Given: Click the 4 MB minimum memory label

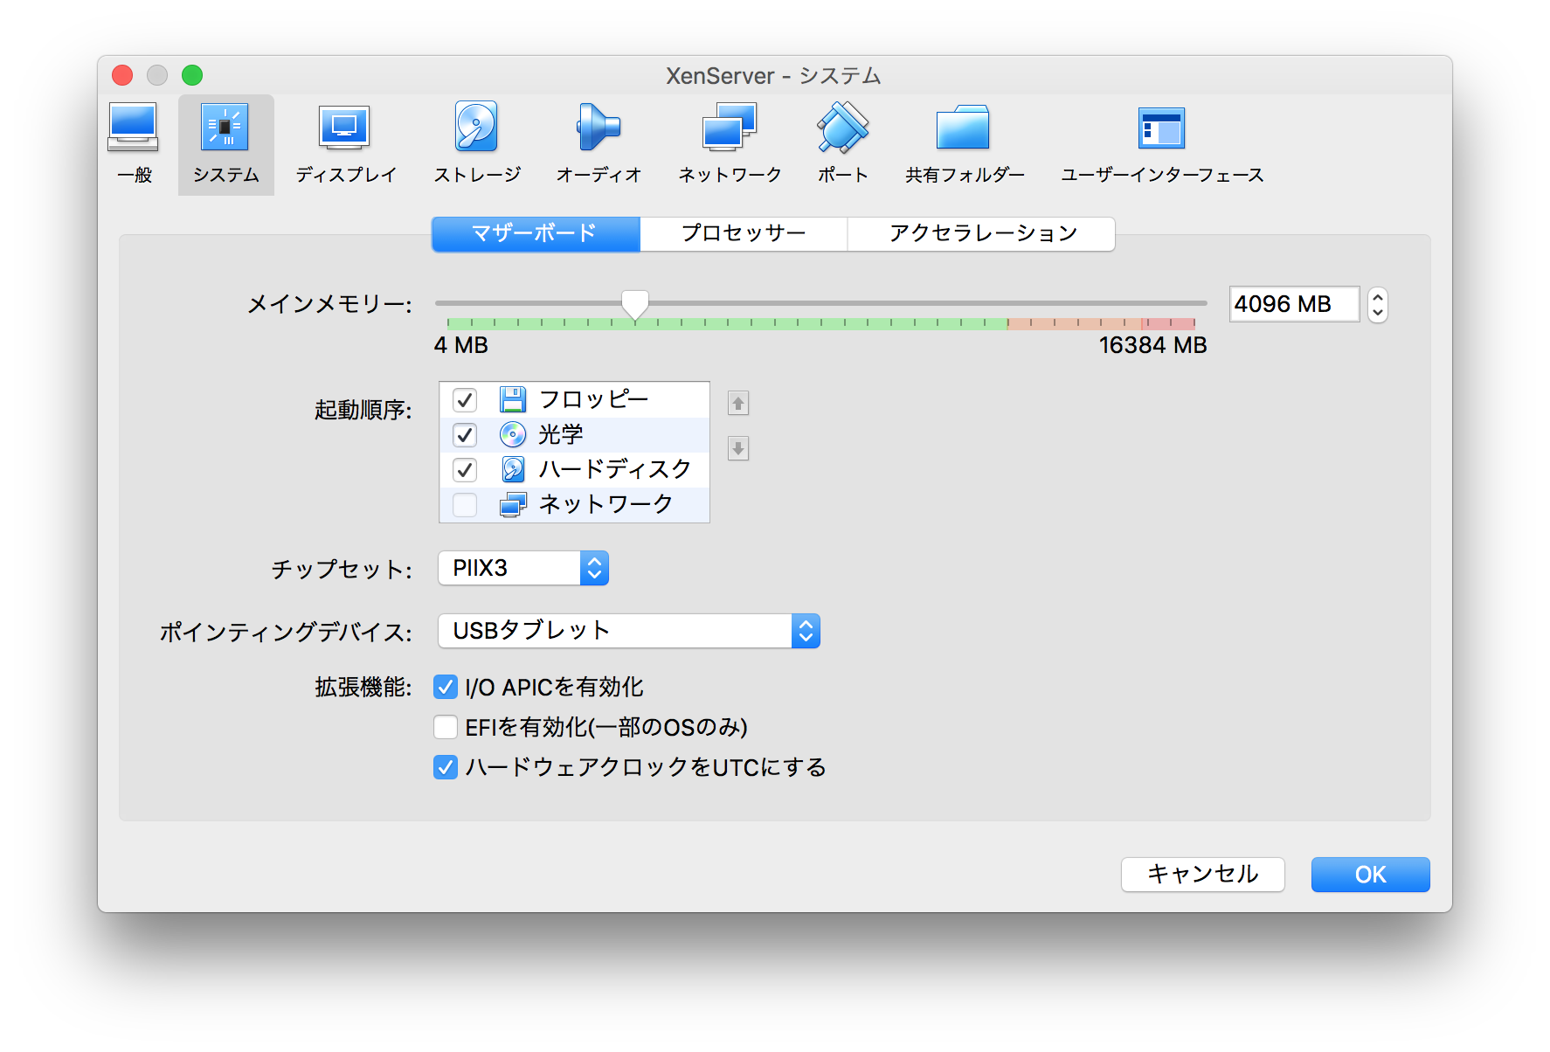Looking at the screenshot, I should point(461,345).
